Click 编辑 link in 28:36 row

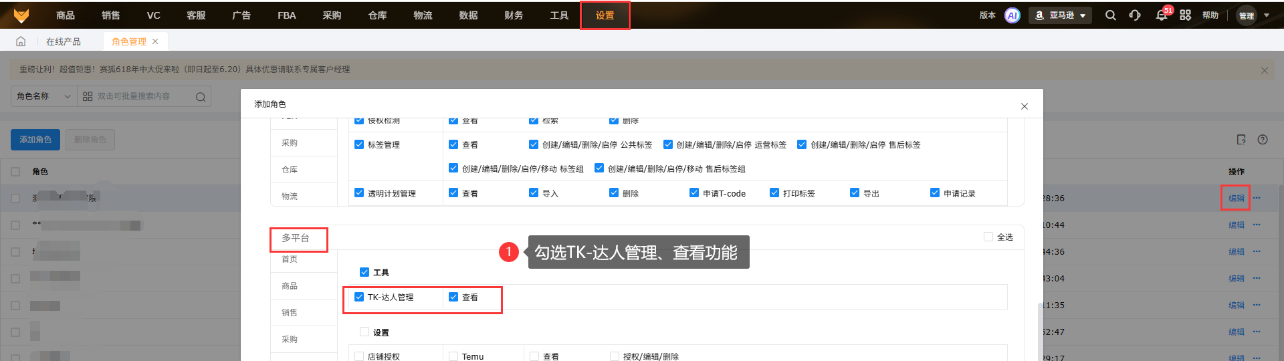(1237, 198)
